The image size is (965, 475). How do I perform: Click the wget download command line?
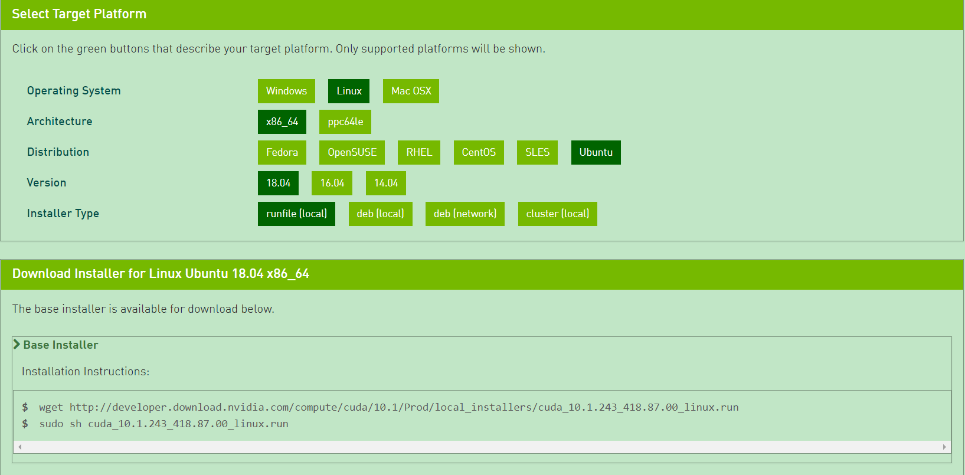pos(389,407)
